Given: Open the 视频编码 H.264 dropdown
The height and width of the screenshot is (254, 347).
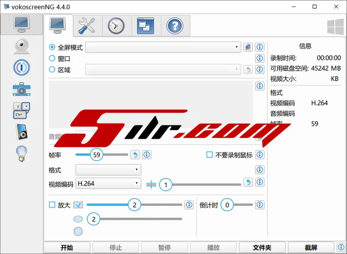Looking at the screenshot, I should (x=108, y=183).
